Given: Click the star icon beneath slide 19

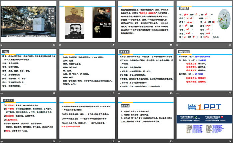Looking at the screenshot, I should pyautogui.click(x=118, y=93).
